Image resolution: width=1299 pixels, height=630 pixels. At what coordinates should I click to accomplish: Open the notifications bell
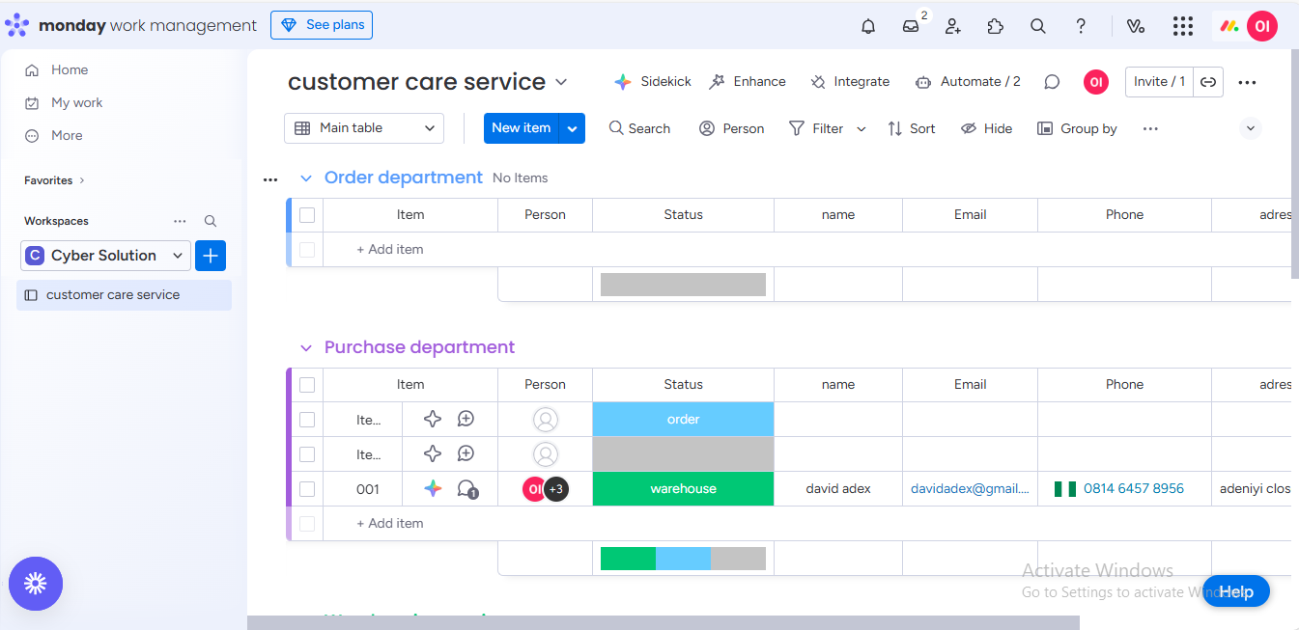(868, 26)
